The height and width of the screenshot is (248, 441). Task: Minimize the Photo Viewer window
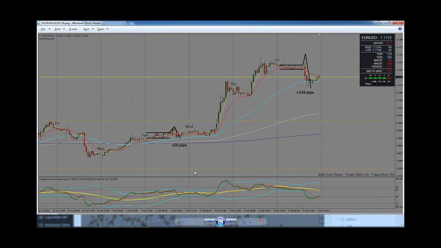click(x=383, y=23)
